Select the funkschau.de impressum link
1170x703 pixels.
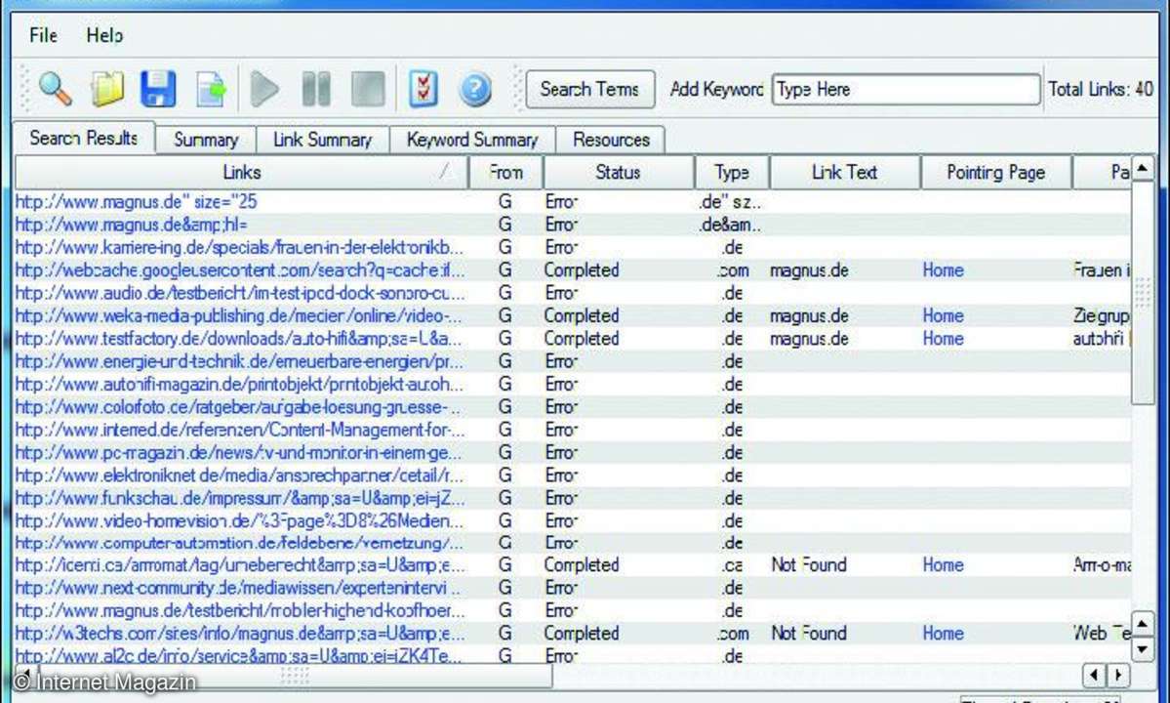tap(239, 498)
